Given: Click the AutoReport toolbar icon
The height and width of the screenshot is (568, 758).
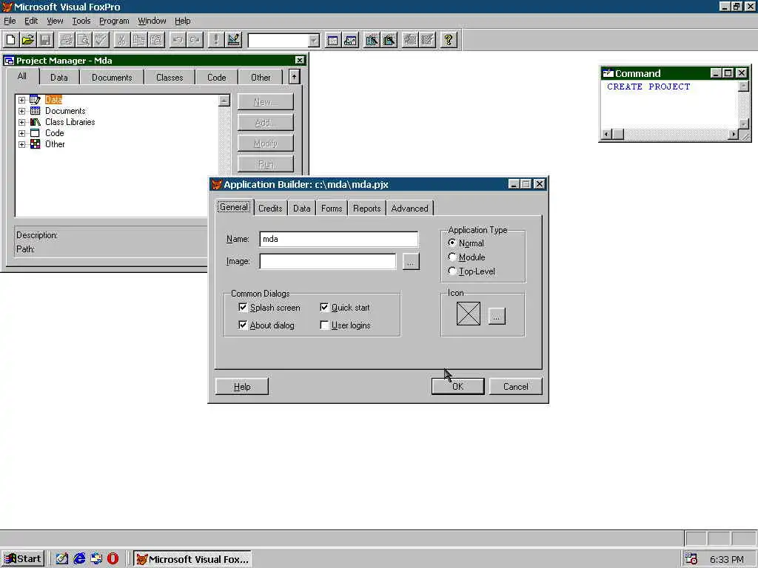Looking at the screenshot, I should coord(427,40).
